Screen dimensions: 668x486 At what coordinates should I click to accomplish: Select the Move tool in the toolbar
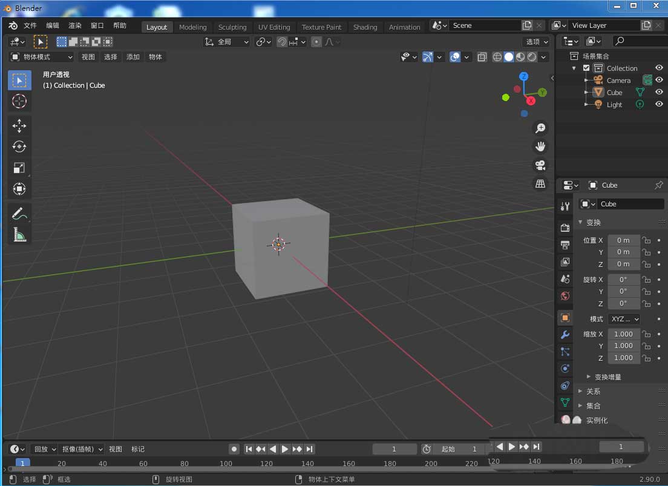pos(19,126)
